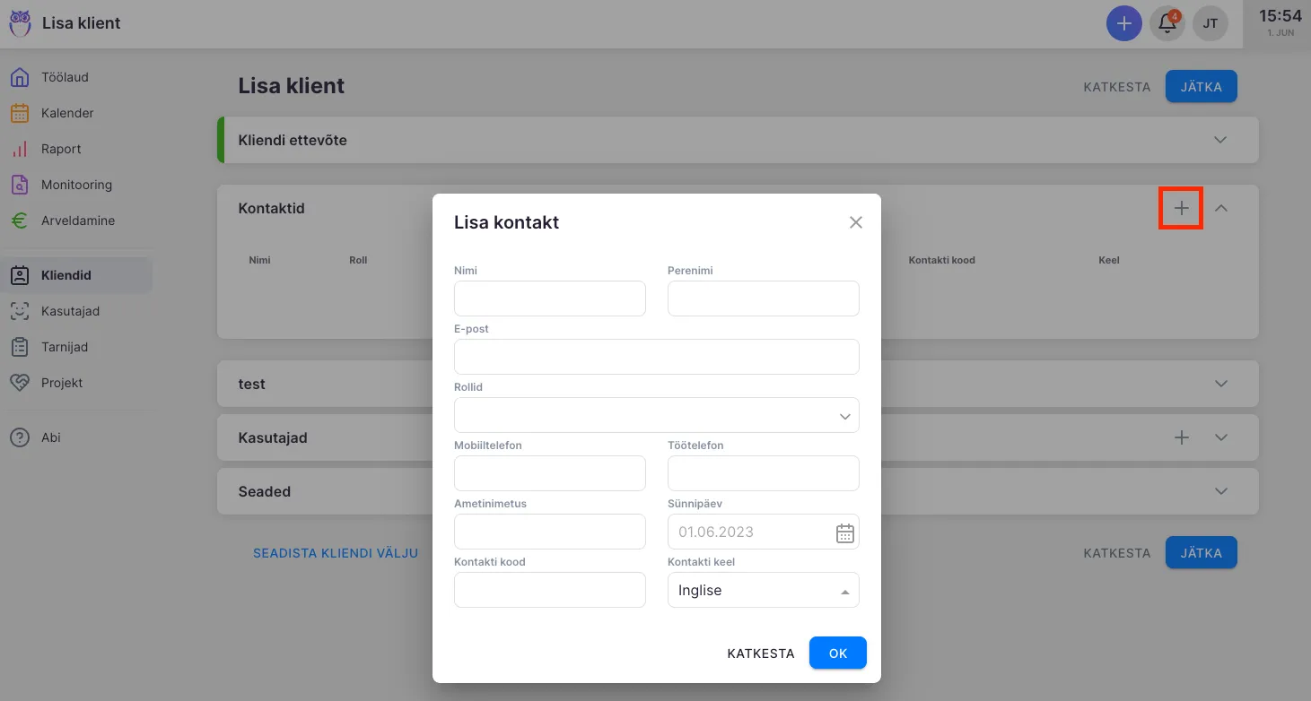
Task: Close the Lisa kontakt dialog
Action: [855, 222]
